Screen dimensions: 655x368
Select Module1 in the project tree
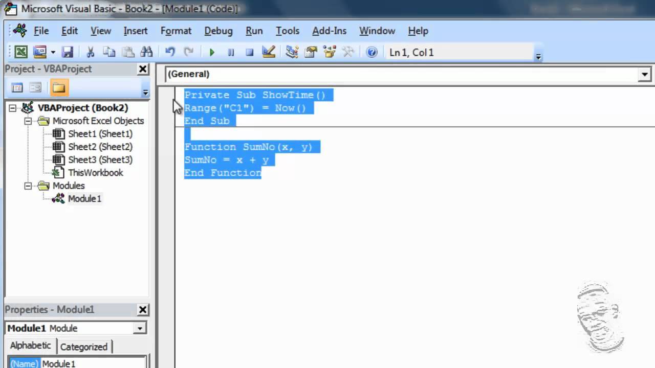(x=84, y=199)
